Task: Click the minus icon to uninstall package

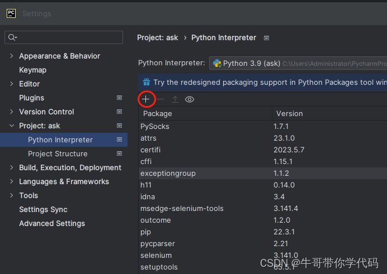Action: (160, 99)
